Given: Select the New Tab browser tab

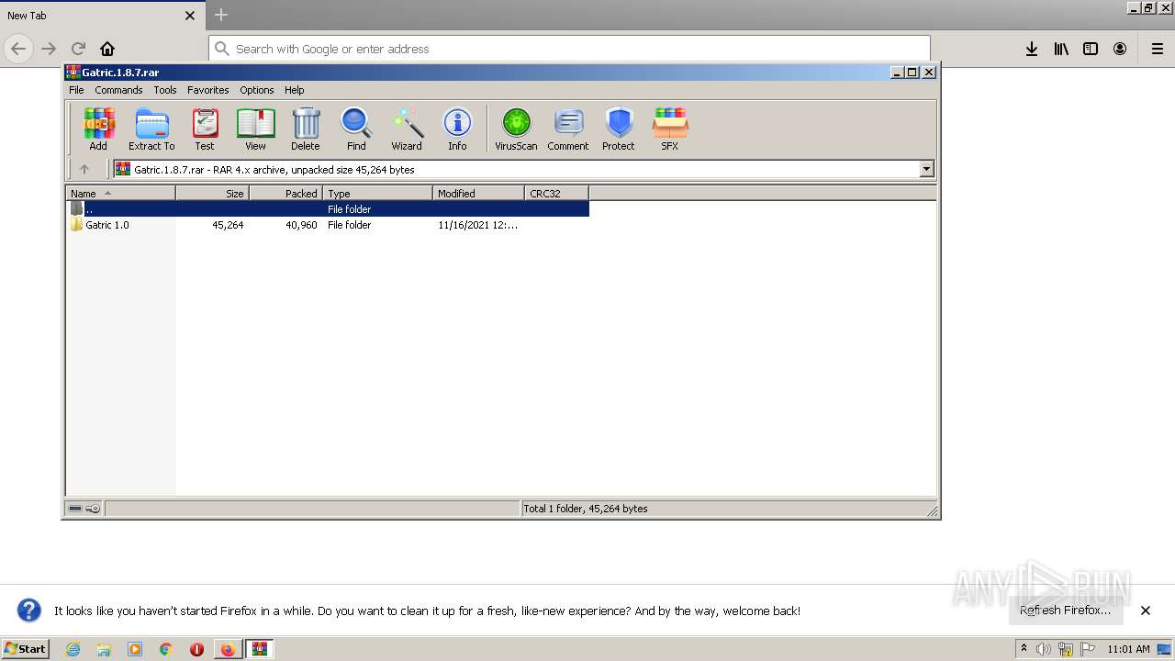Looking at the screenshot, I should click(101, 16).
